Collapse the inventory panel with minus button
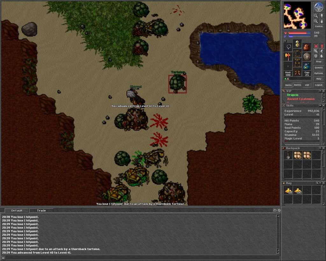Image resolution: width=326 pixels, height=261 pixels. (285, 41)
